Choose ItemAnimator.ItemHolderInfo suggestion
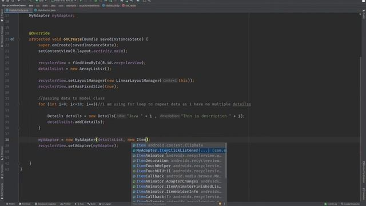Image resolution: width=366 pixels, height=206 pixels. point(179,192)
